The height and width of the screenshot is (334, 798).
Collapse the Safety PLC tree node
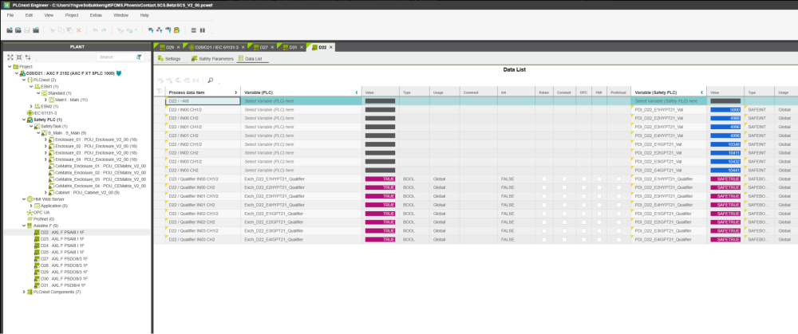tap(24, 120)
